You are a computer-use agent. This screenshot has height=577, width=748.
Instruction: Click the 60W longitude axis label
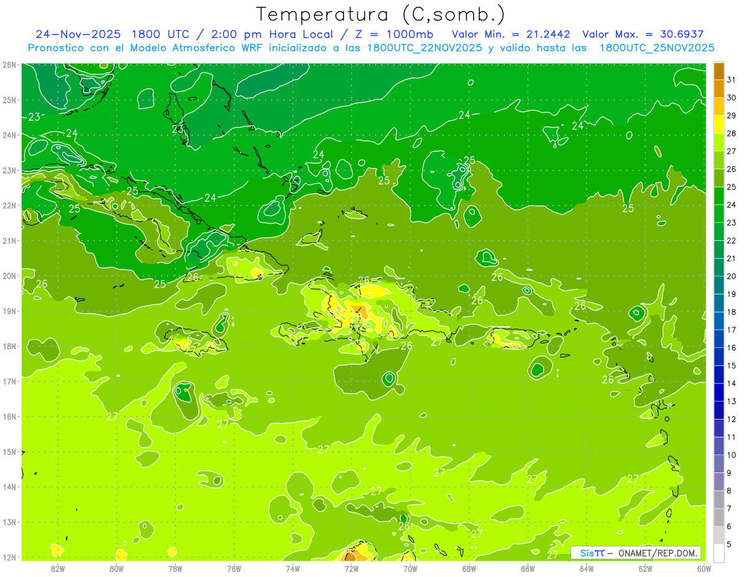[704, 568]
